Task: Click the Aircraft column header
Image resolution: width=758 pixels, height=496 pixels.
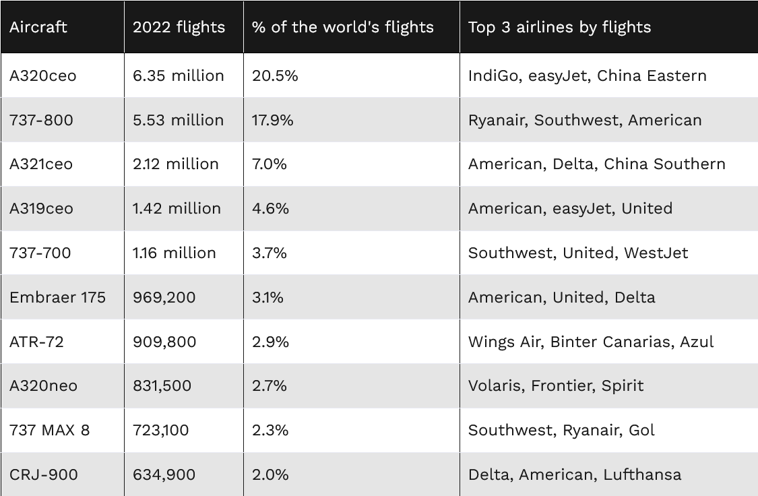Action: coord(38,28)
